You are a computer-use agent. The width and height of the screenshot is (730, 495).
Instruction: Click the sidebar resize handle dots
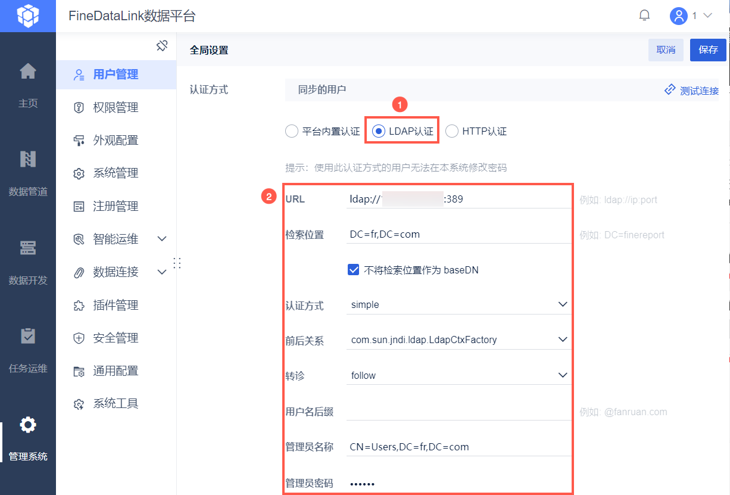point(177,263)
